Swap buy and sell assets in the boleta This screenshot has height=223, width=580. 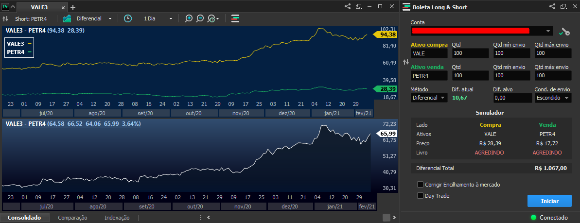(406, 63)
